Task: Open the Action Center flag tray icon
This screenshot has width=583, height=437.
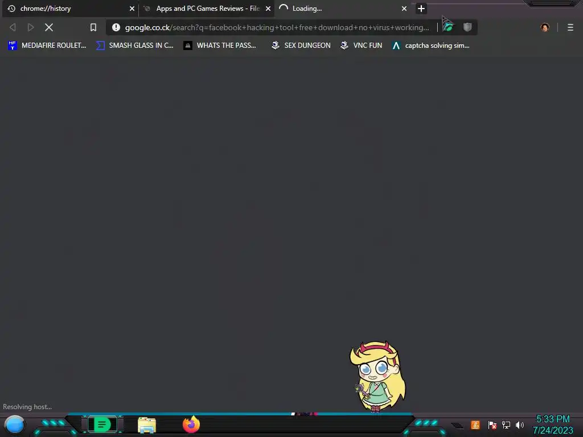Action: [492, 424]
